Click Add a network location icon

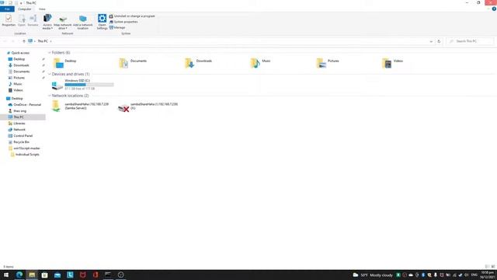(83, 22)
